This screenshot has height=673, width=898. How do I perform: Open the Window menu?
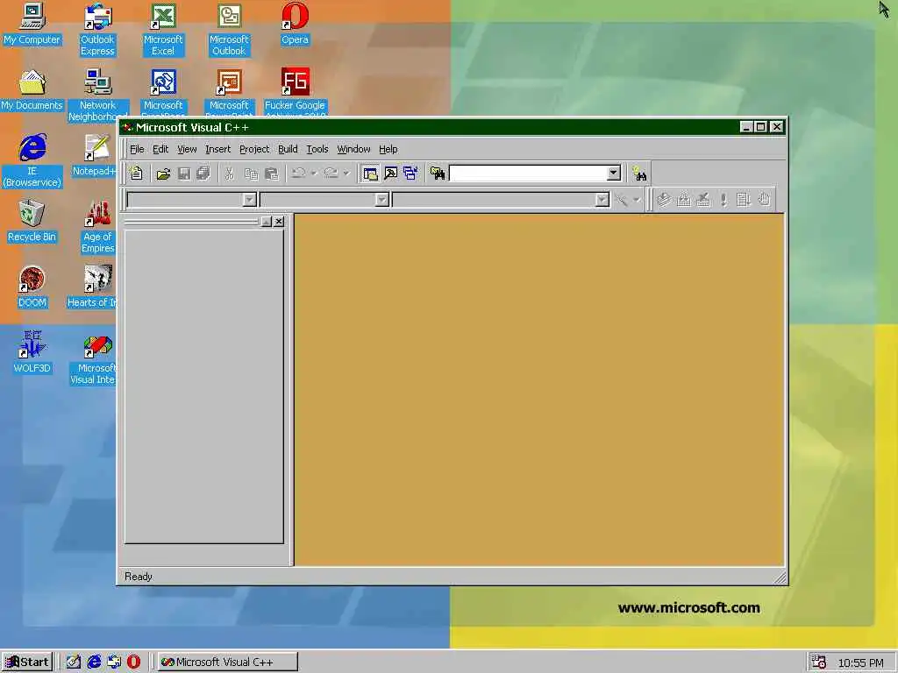pyautogui.click(x=353, y=149)
